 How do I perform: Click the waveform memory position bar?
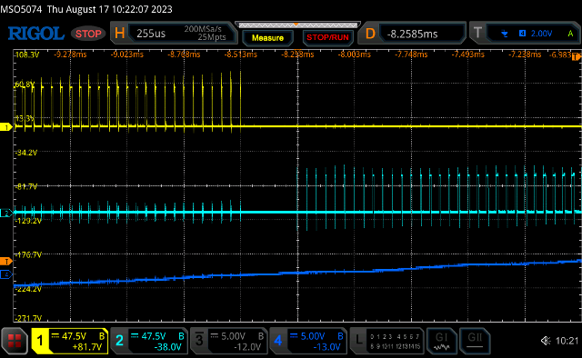[x=297, y=25]
